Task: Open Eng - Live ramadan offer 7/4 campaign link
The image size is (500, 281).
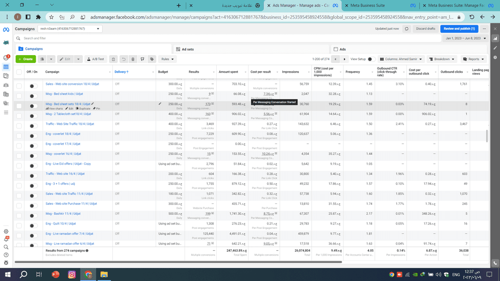Action: [69, 234]
